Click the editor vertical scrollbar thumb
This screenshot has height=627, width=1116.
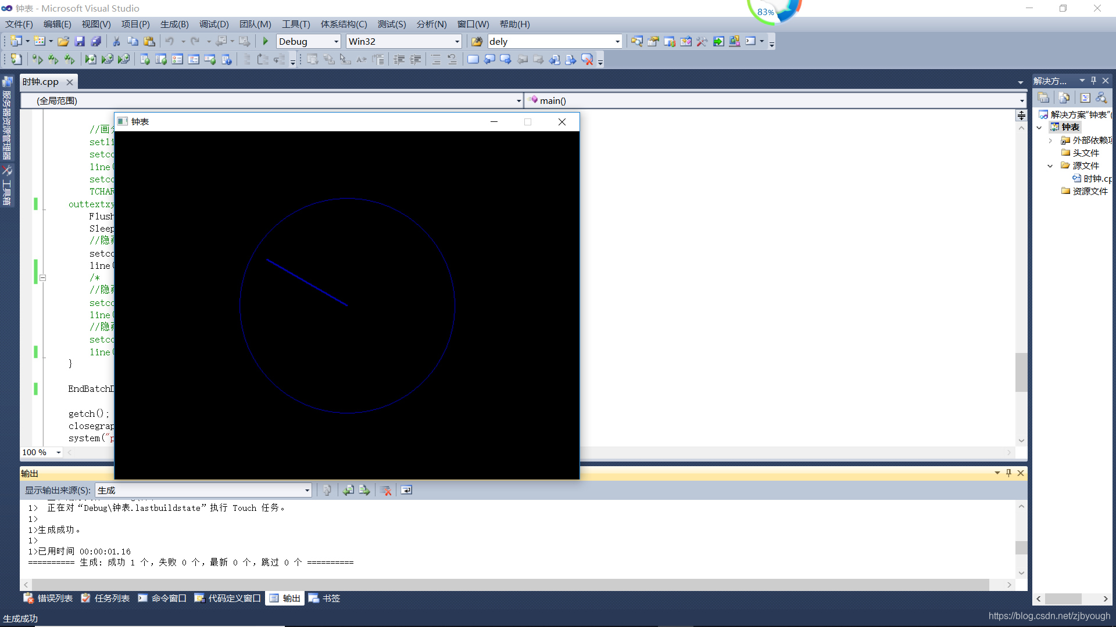pyautogui.click(x=1021, y=372)
